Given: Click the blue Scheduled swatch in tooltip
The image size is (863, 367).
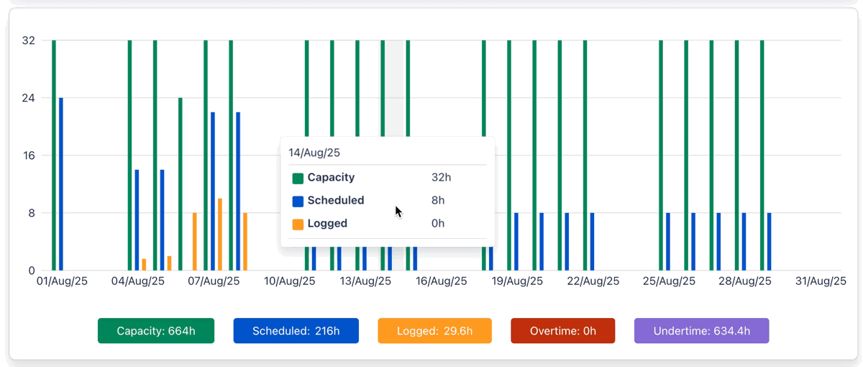Looking at the screenshot, I should pos(298,201).
